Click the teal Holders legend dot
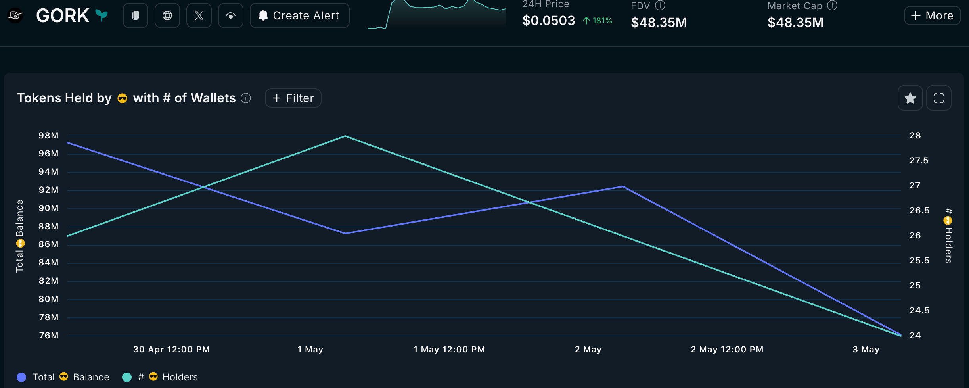This screenshot has width=969, height=388. [x=127, y=377]
